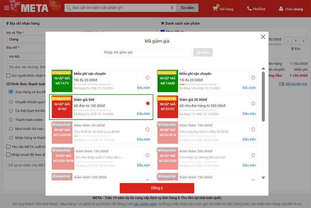Open Điều kiện link for BH50 coupon
Image resolution: width=311 pixels, height=208 pixels.
click(143, 114)
